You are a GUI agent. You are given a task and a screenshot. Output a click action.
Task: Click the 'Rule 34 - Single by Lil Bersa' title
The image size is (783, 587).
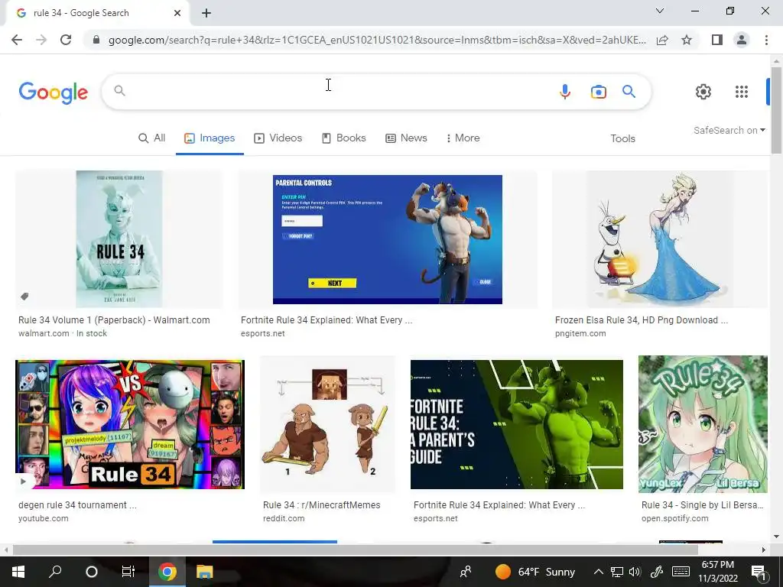pos(702,505)
